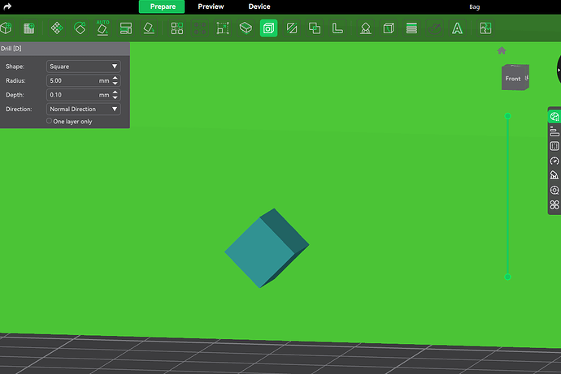This screenshot has height=374, width=561.
Task: Click the support structure sidebar icon
Action: click(554, 175)
